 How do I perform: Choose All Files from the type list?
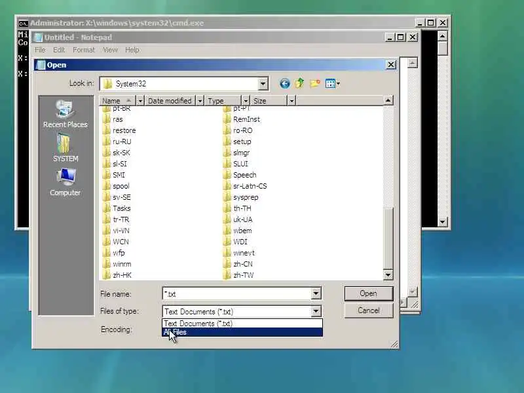click(242, 332)
